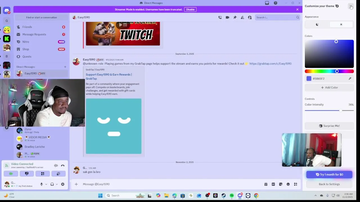Open the green K server icon

[7, 39]
